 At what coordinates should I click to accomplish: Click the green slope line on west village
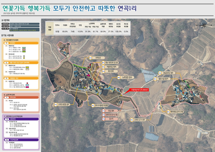(x=80, y=66)
